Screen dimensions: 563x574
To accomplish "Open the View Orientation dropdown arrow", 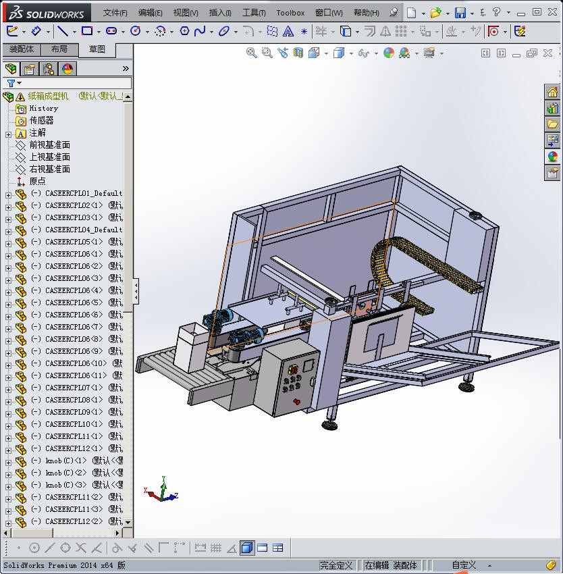I will 326,53.
